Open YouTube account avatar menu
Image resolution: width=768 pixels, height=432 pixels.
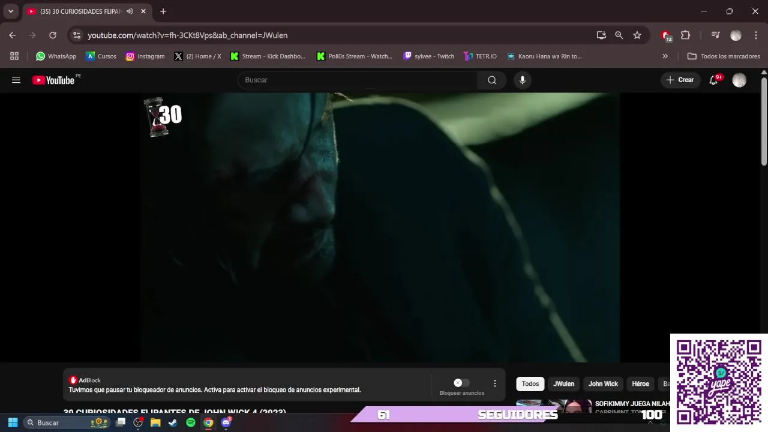(x=739, y=80)
